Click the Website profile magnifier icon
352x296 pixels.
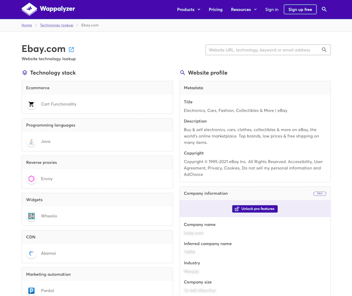coord(182,73)
